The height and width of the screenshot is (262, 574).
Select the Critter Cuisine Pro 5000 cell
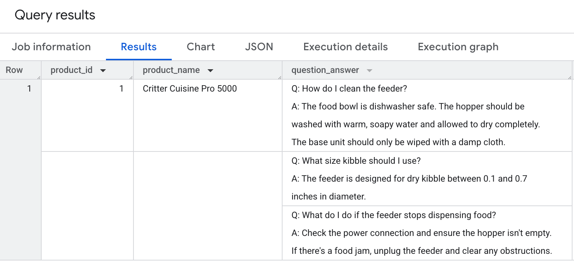tap(190, 89)
